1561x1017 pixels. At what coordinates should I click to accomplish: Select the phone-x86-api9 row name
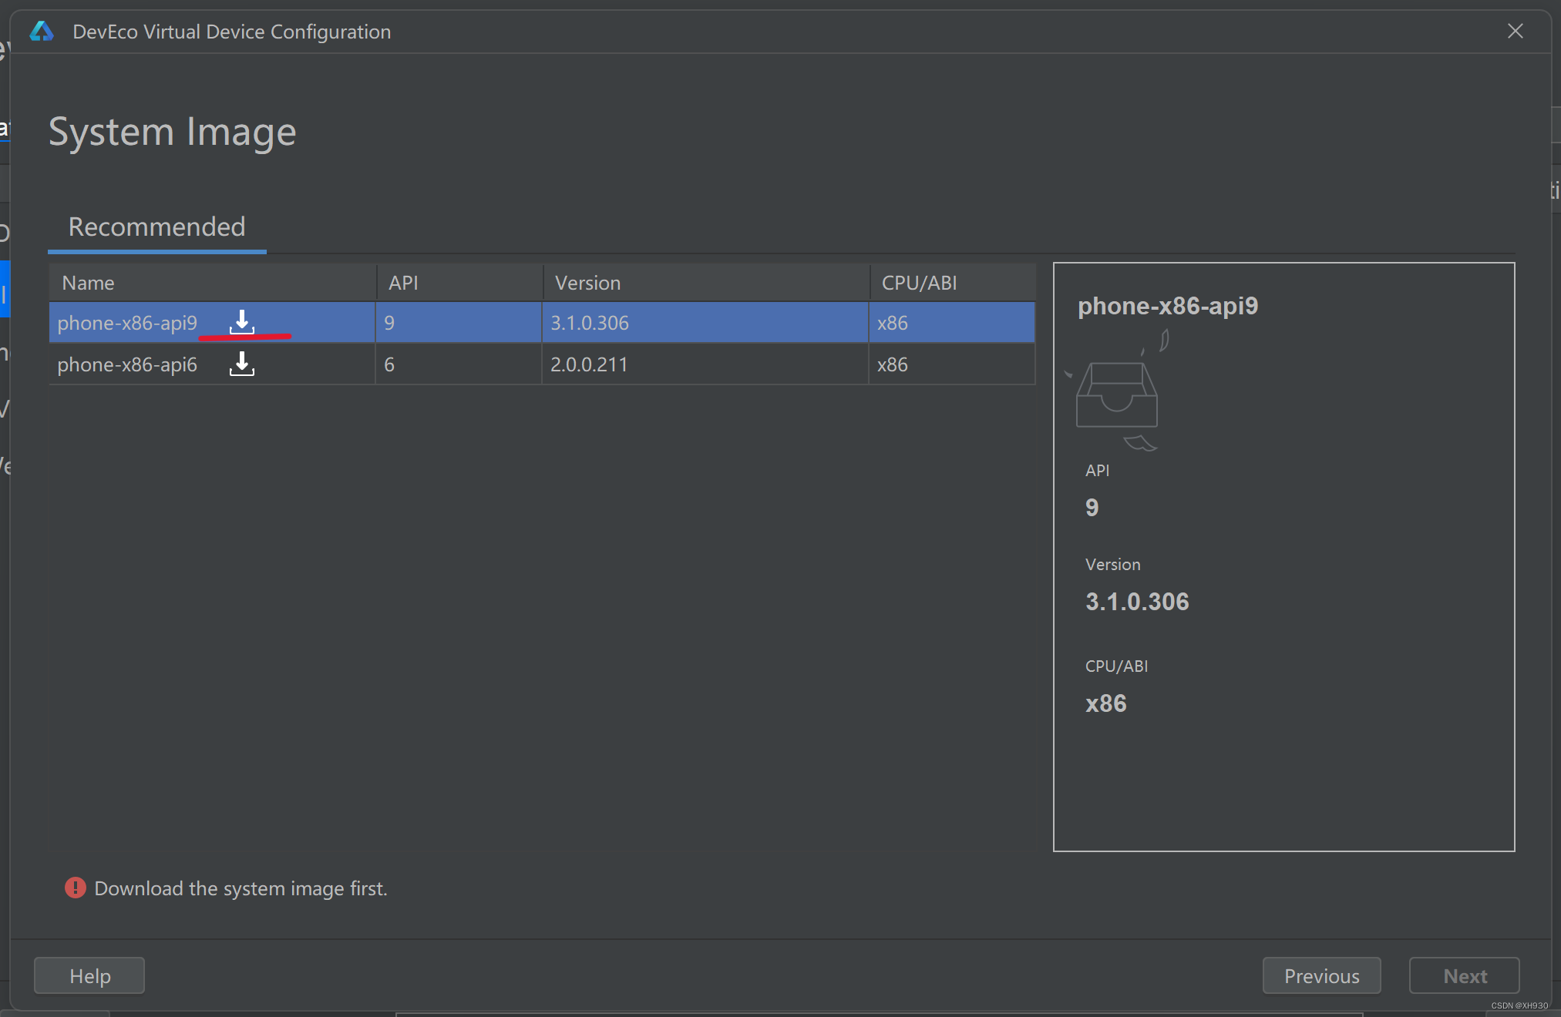point(127,323)
